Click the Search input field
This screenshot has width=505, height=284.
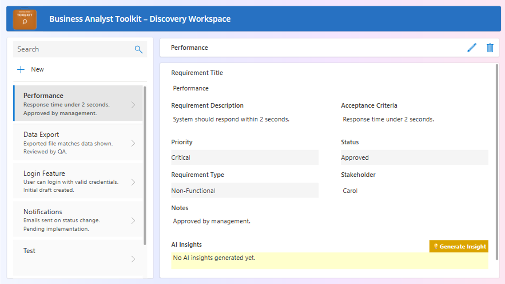80,49
